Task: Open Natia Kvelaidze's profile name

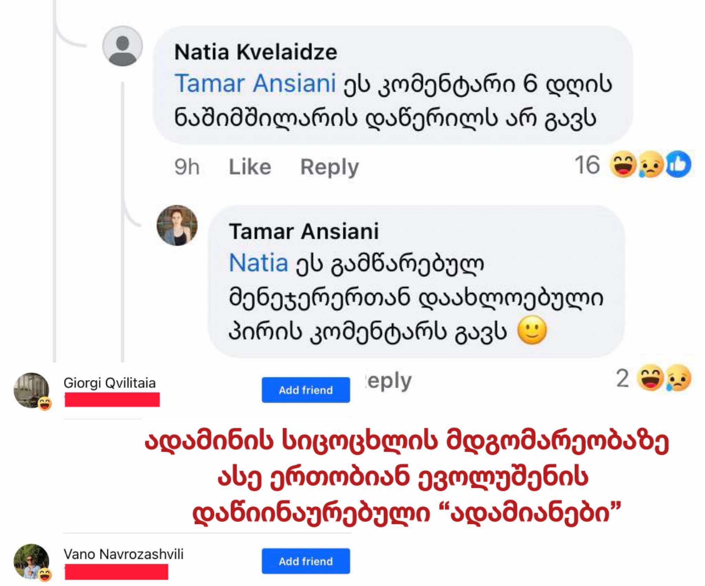Action: pos(256,52)
